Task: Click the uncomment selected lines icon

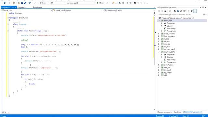Action: [131, 3]
